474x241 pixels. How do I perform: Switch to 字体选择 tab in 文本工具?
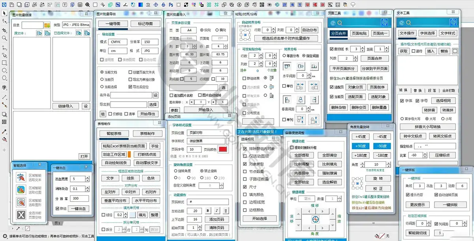(x=427, y=33)
